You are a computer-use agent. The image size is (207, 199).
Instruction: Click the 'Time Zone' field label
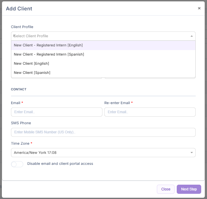(x=20, y=143)
